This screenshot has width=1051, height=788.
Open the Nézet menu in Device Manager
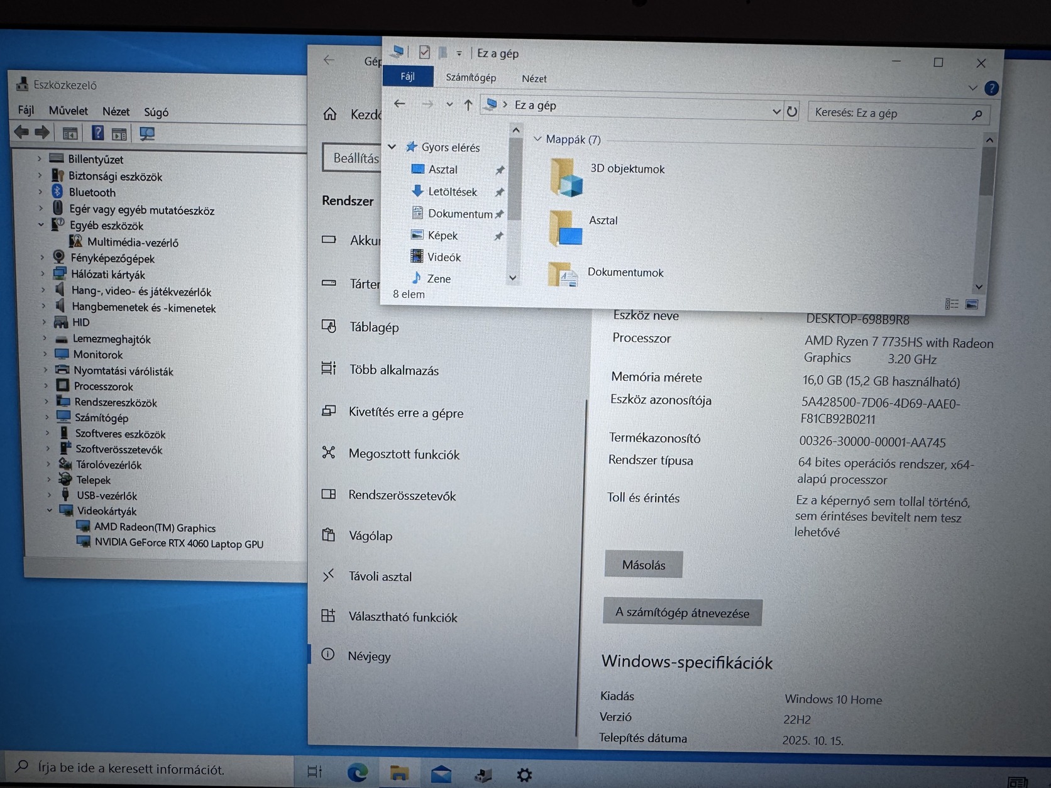(116, 111)
